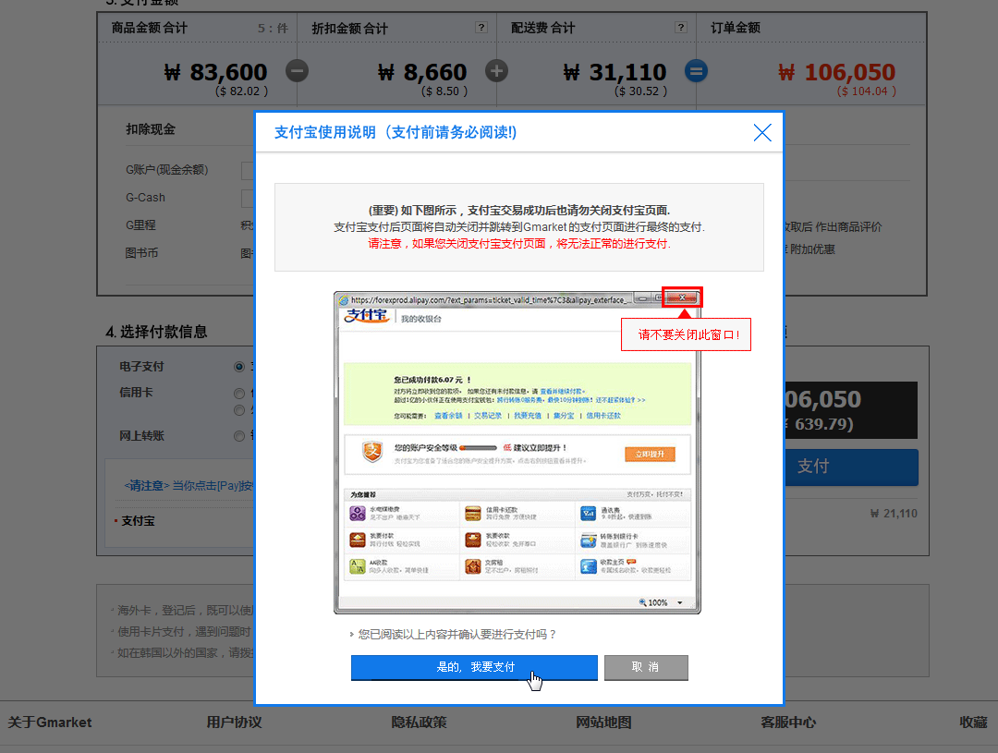Select the second 信用卡 radio button
This screenshot has height=753, width=998.
239,410
